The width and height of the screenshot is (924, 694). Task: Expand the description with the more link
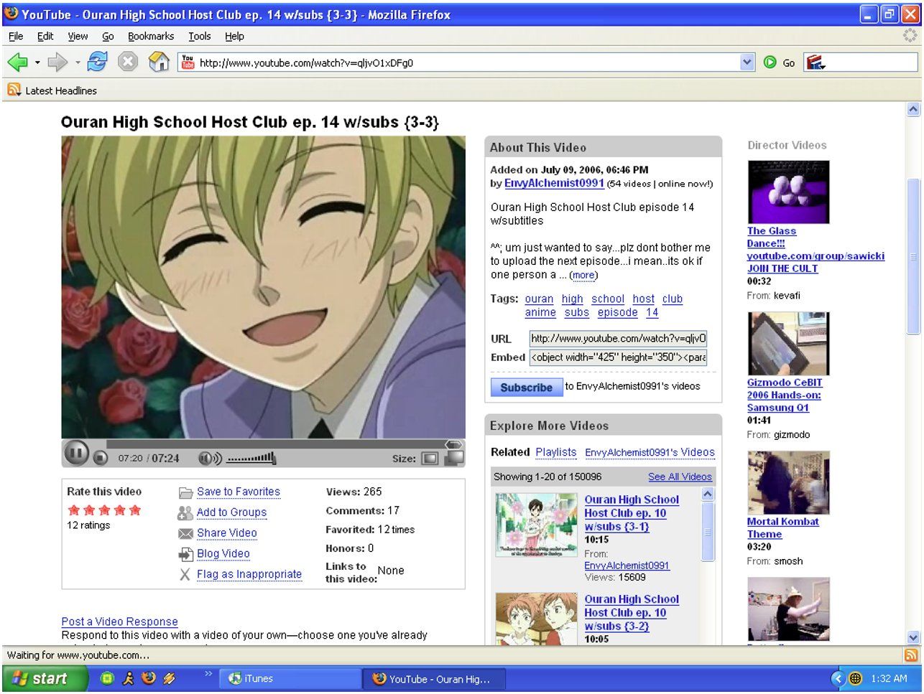click(583, 275)
